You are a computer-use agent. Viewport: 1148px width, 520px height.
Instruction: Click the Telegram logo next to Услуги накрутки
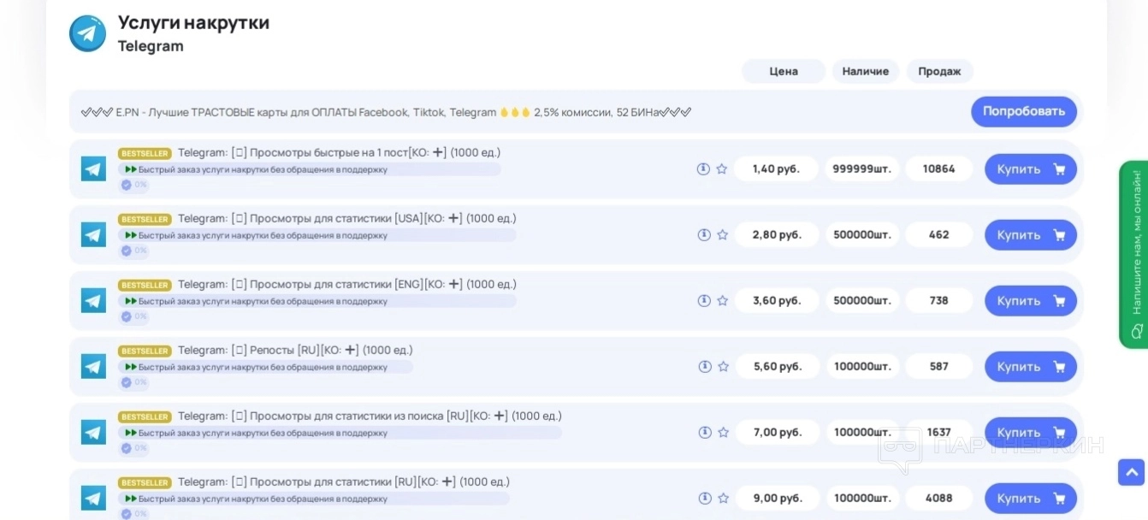[87, 33]
